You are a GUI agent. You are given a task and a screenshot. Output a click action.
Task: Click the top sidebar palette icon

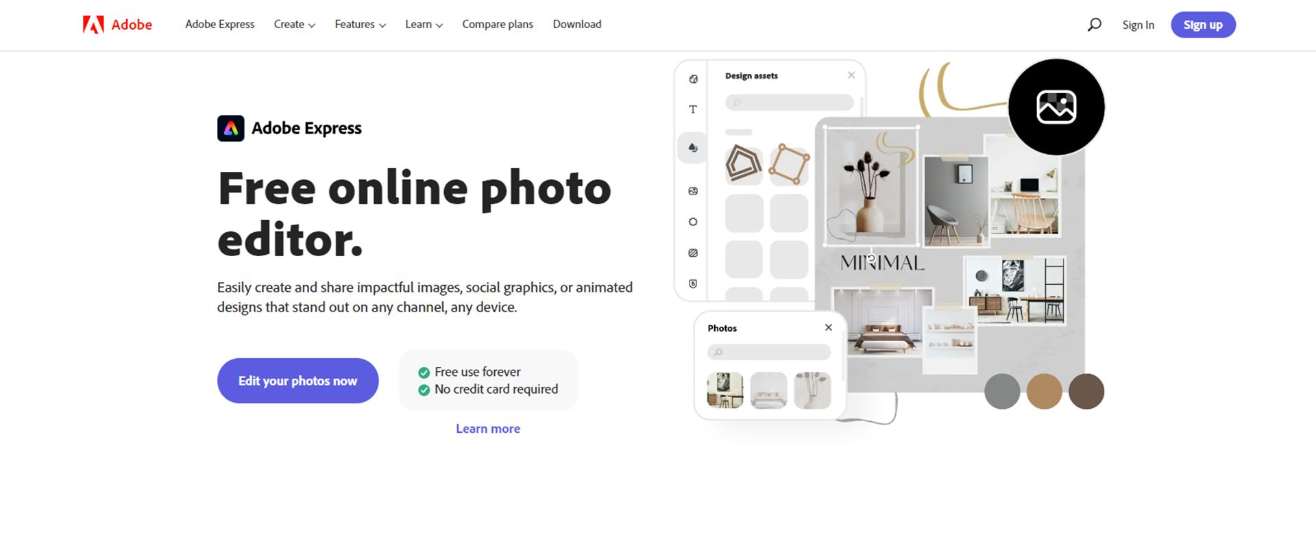693,79
